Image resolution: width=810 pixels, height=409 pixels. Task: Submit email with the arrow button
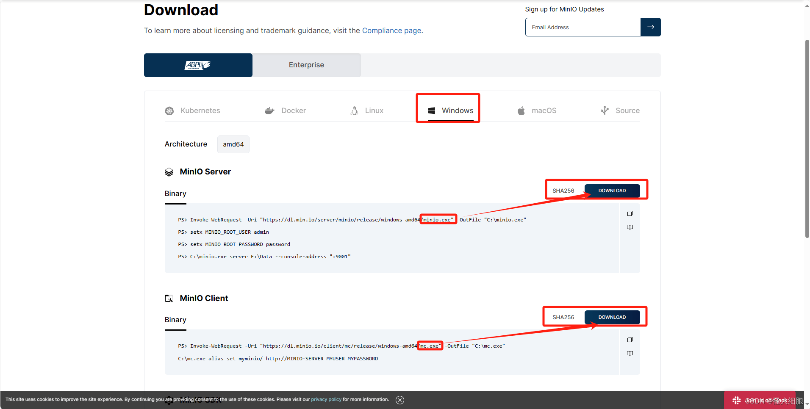click(651, 27)
